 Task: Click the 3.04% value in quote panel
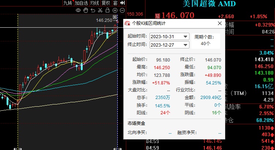click(x=266, y=53)
